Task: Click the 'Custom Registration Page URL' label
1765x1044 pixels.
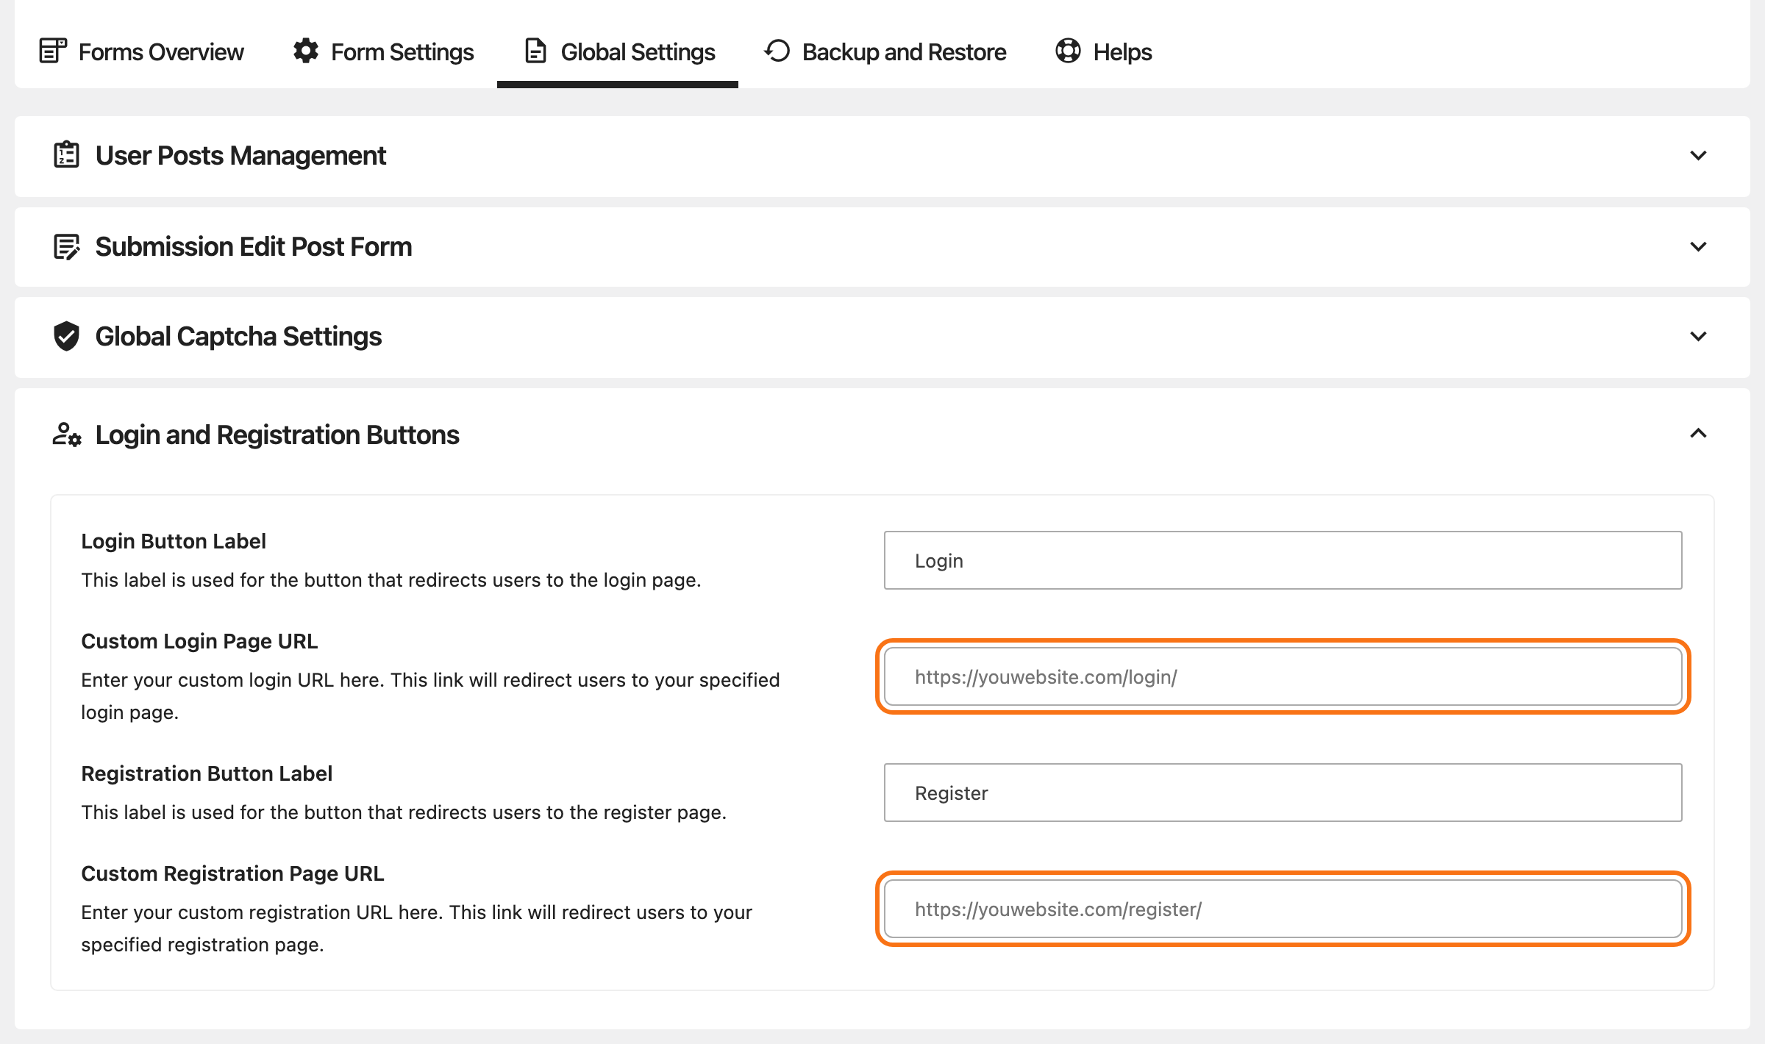Action: point(232,873)
